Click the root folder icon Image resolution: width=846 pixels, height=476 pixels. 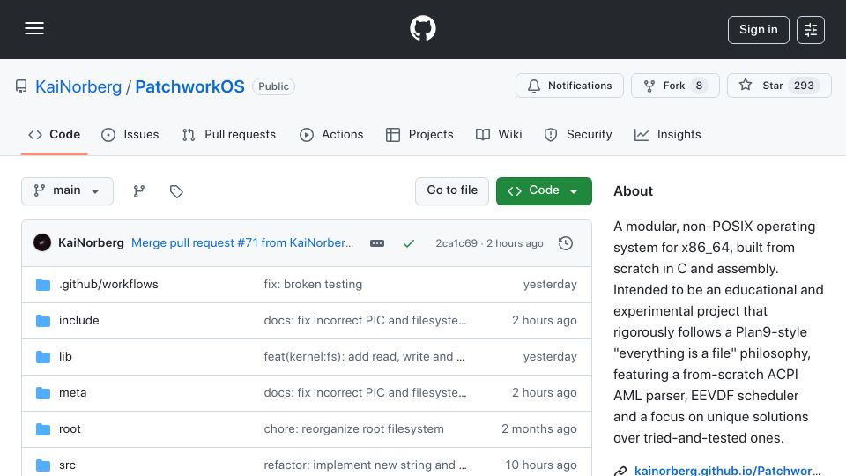pyautogui.click(x=43, y=429)
